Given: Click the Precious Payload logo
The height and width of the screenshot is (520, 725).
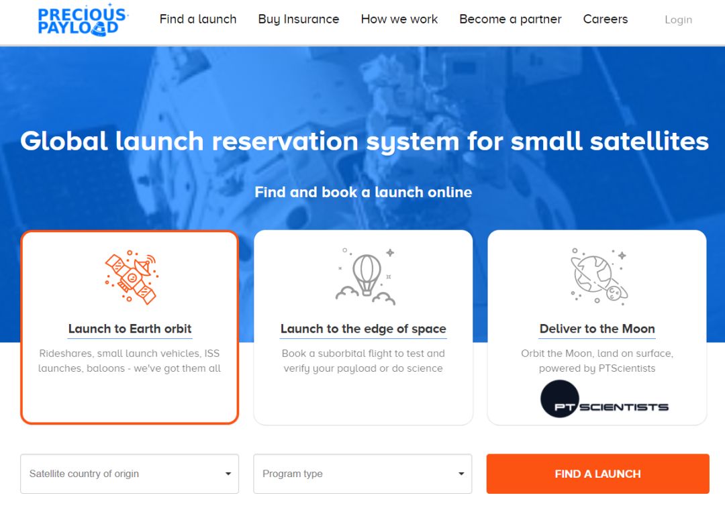Looking at the screenshot, I should coord(83,20).
